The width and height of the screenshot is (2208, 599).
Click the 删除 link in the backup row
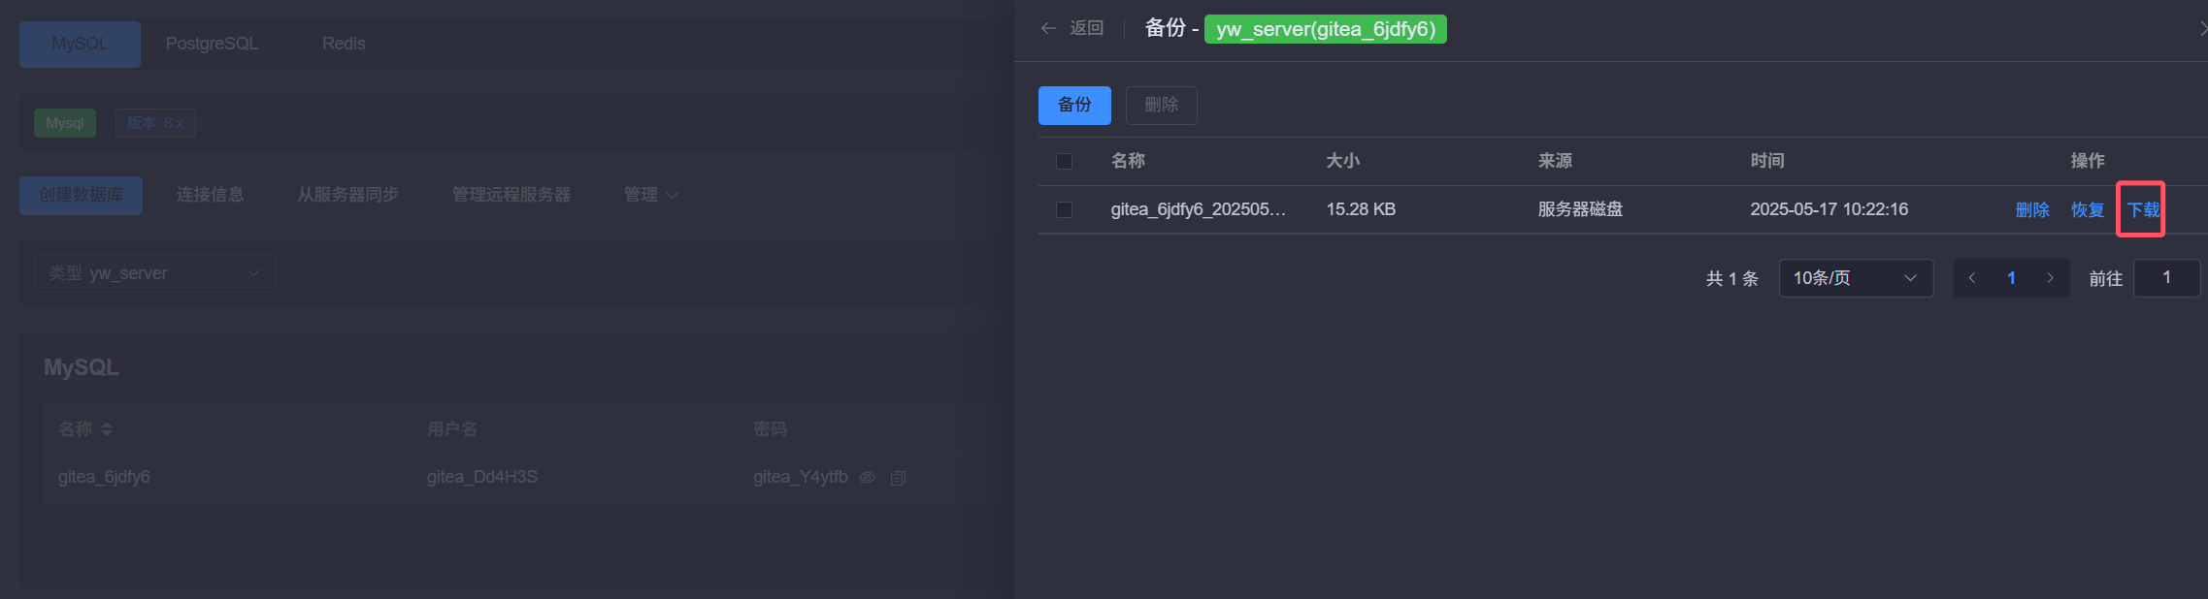pos(2032,209)
